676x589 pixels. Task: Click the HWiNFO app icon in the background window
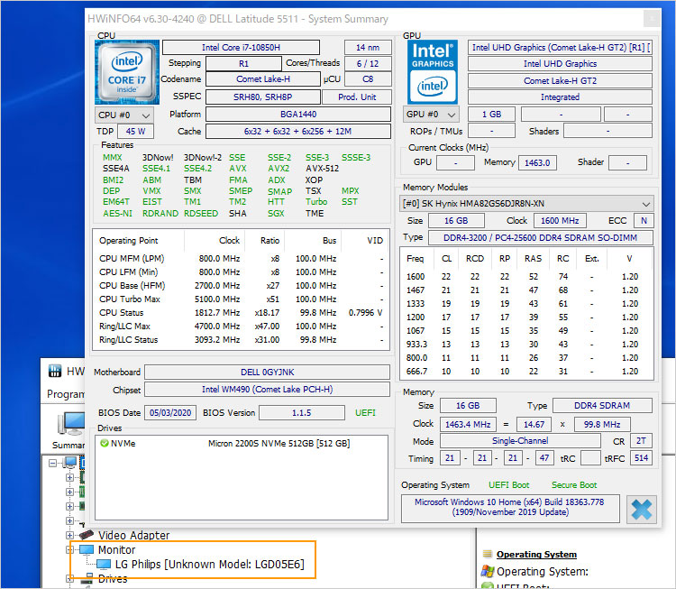point(55,371)
